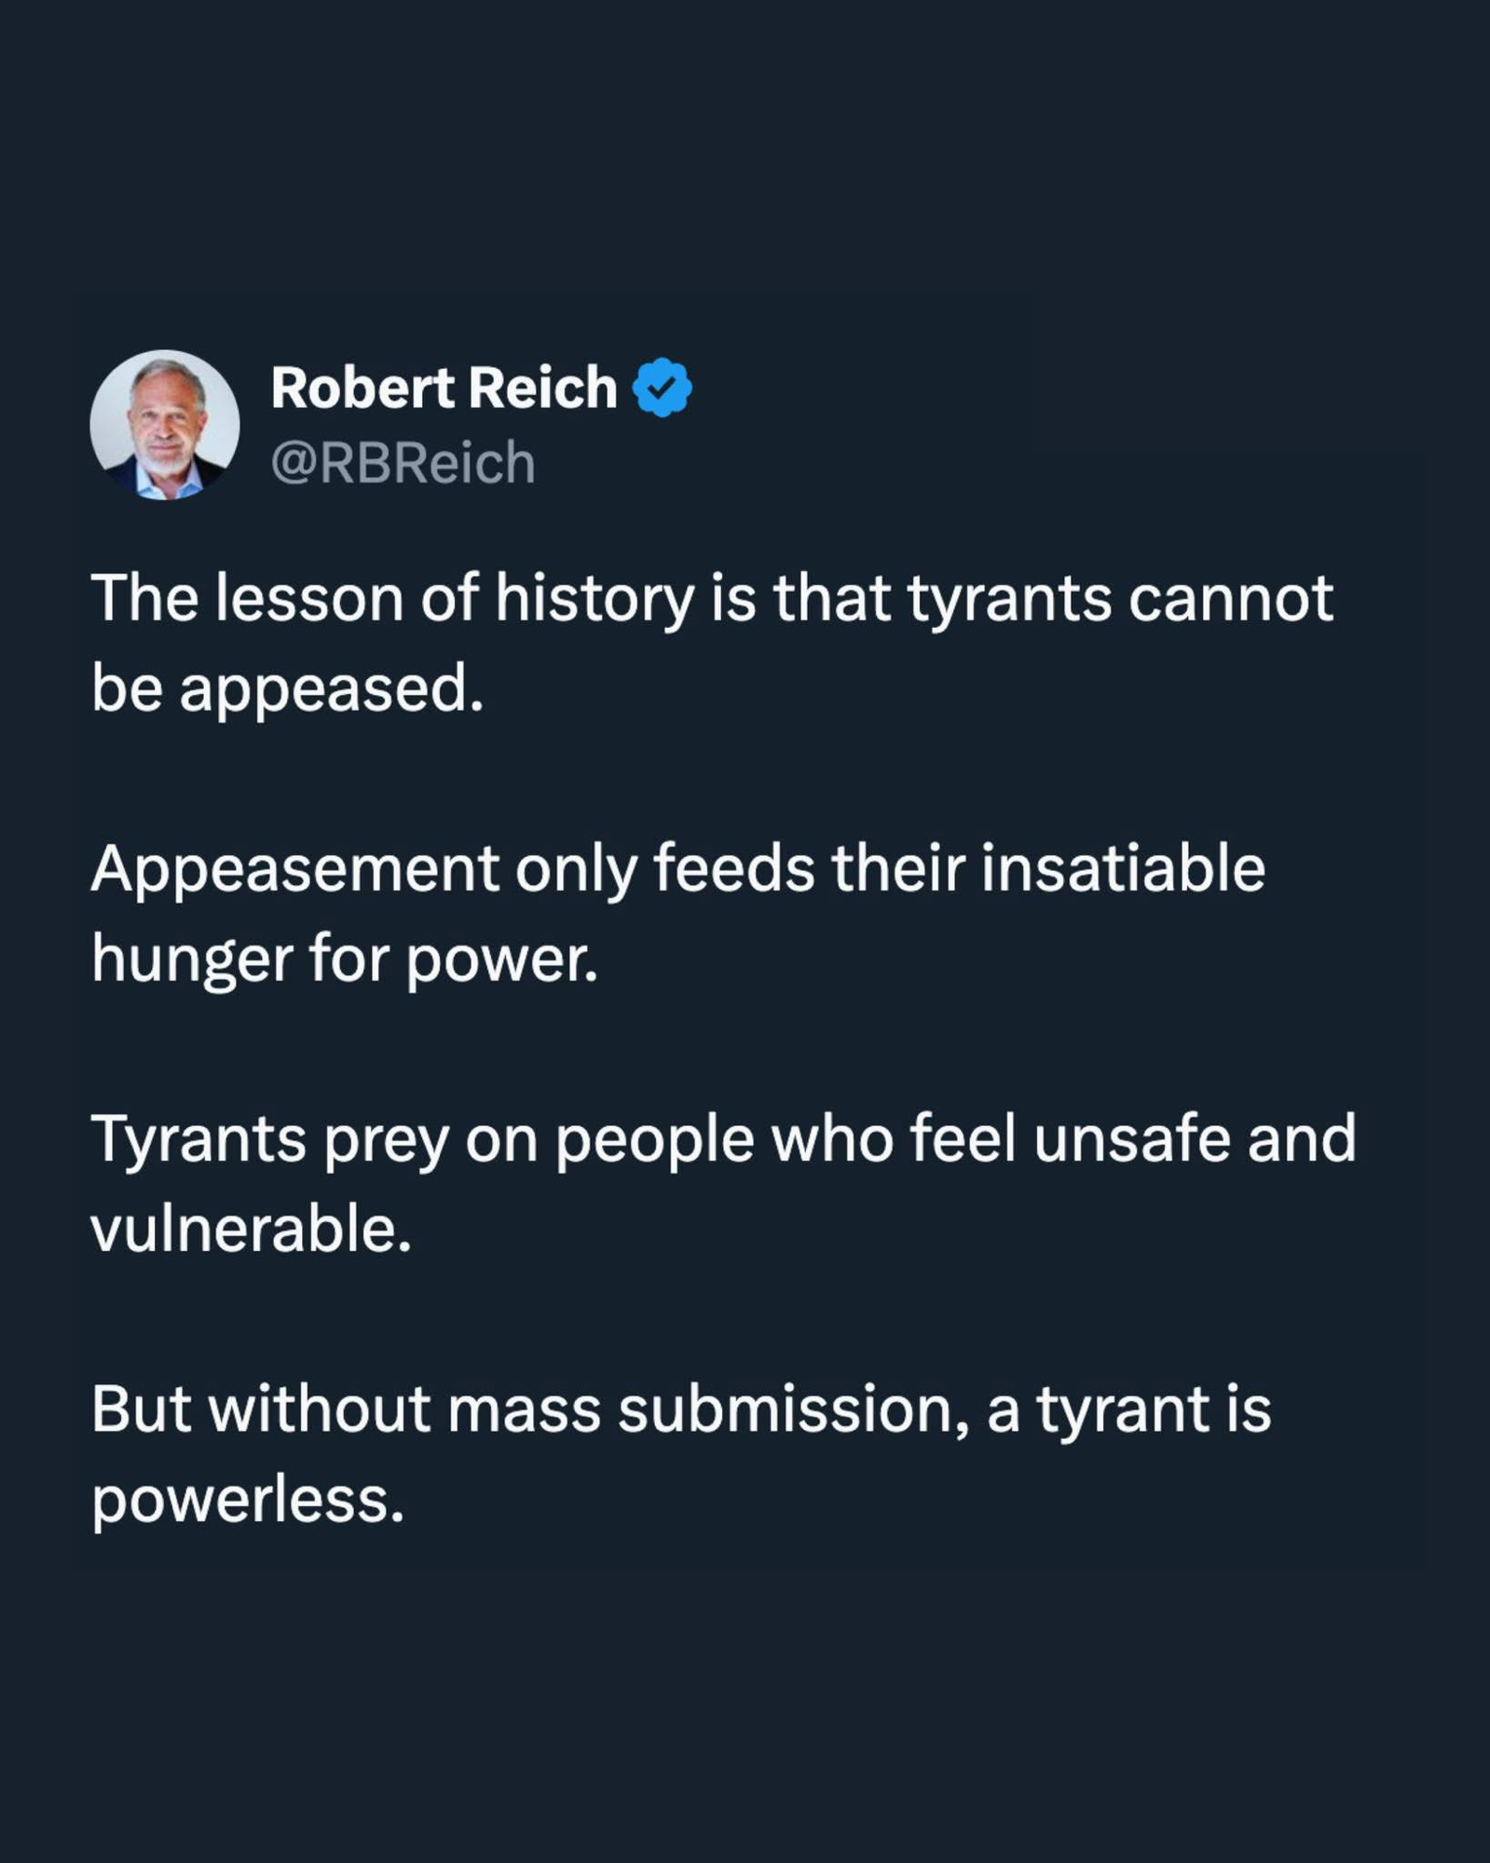Screen dimensions: 1490x1863
Task: Click the word "vulnerable."
Action: [251, 1230]
